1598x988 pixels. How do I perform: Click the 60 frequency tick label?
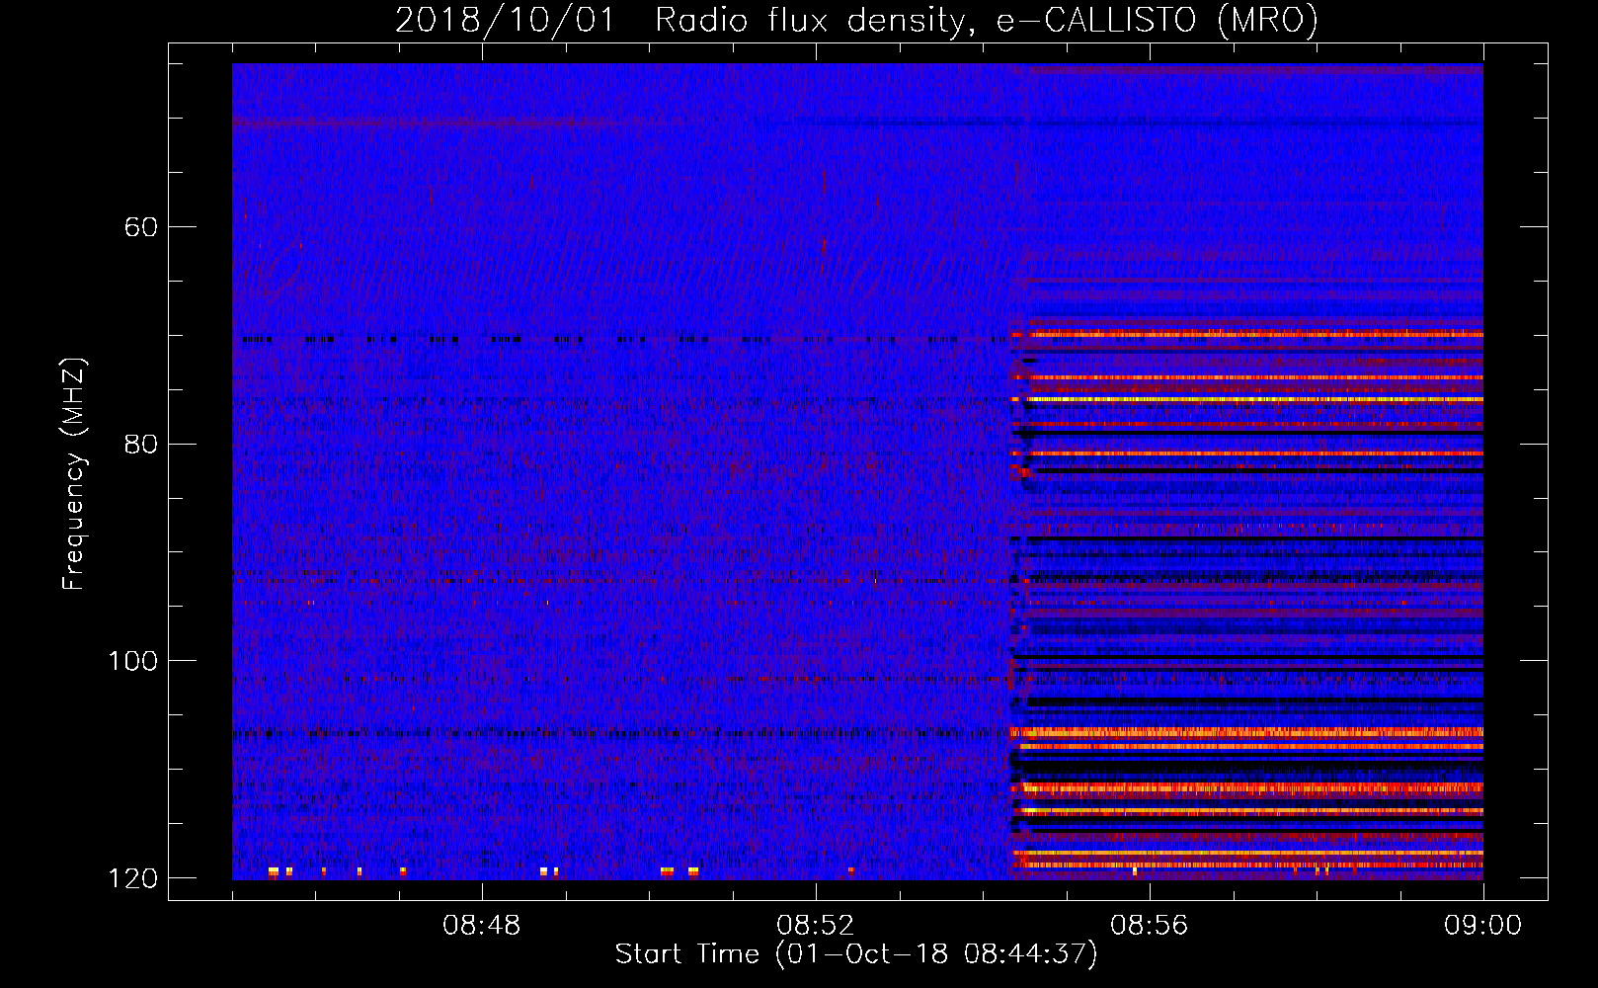click(x=140, y=227)
